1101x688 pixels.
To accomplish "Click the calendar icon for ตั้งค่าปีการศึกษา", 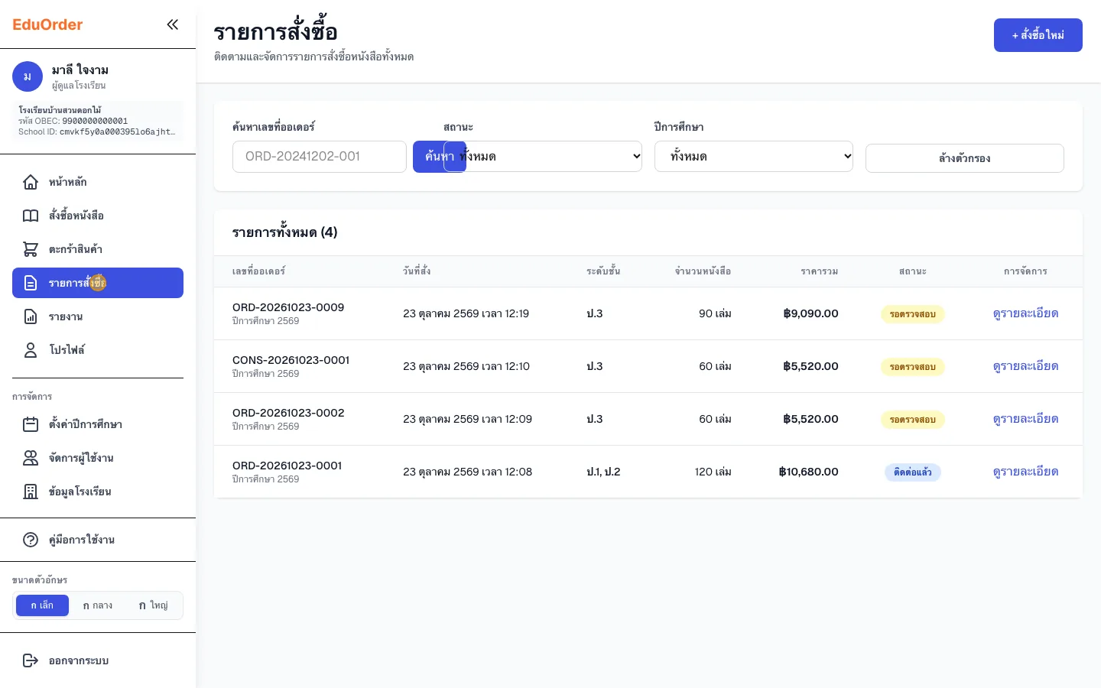I will [31, 424].
